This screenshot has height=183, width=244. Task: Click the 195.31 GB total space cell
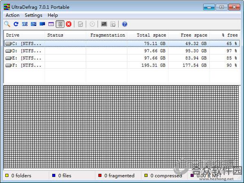[x=153, y=65]
